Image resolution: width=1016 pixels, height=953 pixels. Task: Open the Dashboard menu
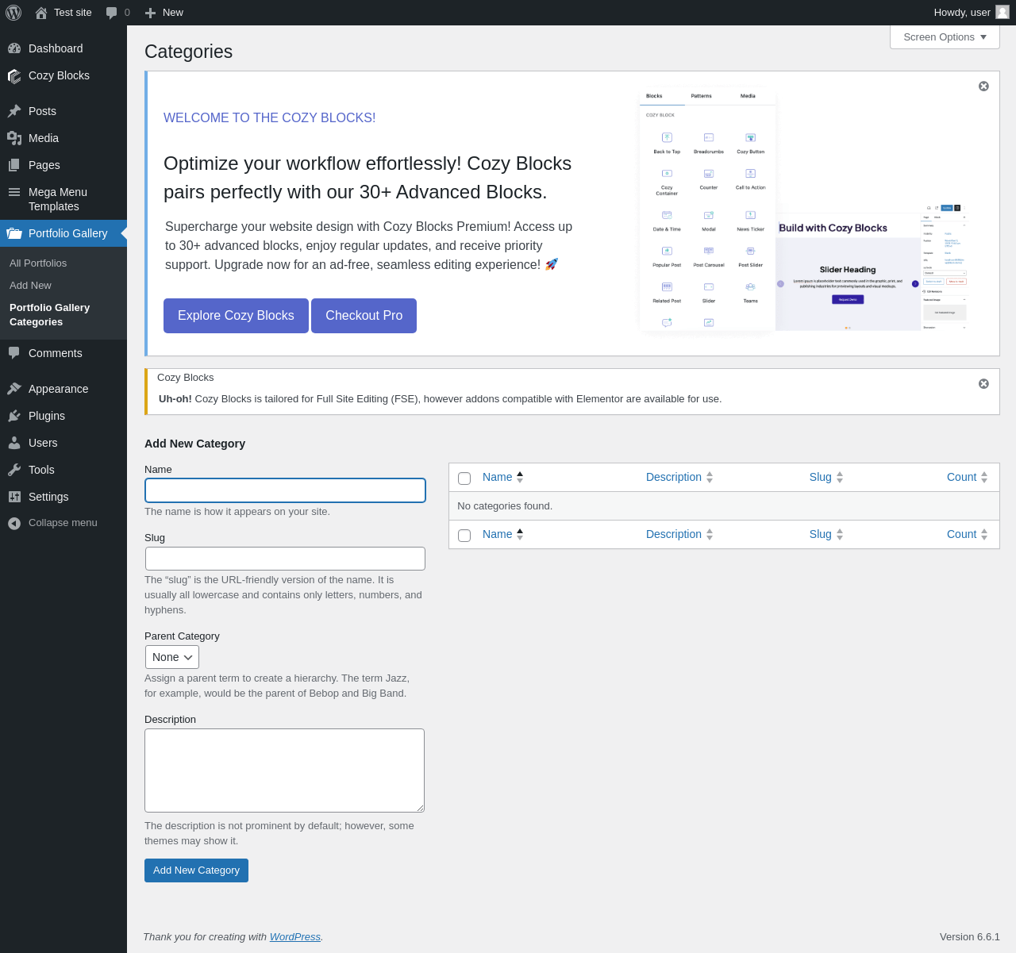[x=63, y=48]
